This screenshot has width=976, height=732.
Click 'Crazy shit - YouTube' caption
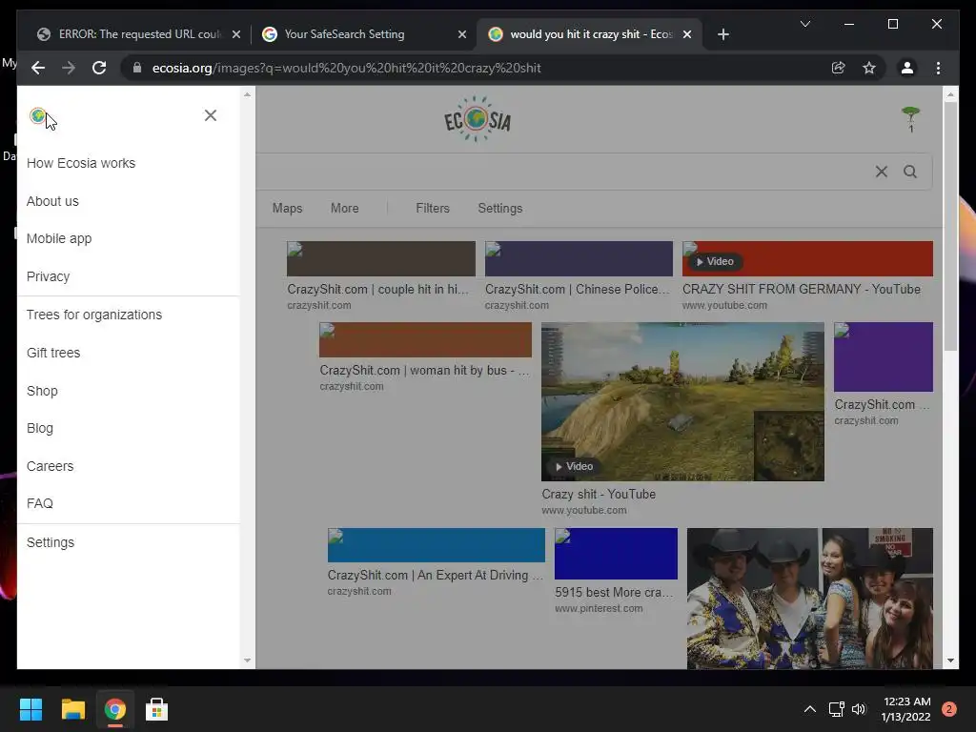pos(599,495)
